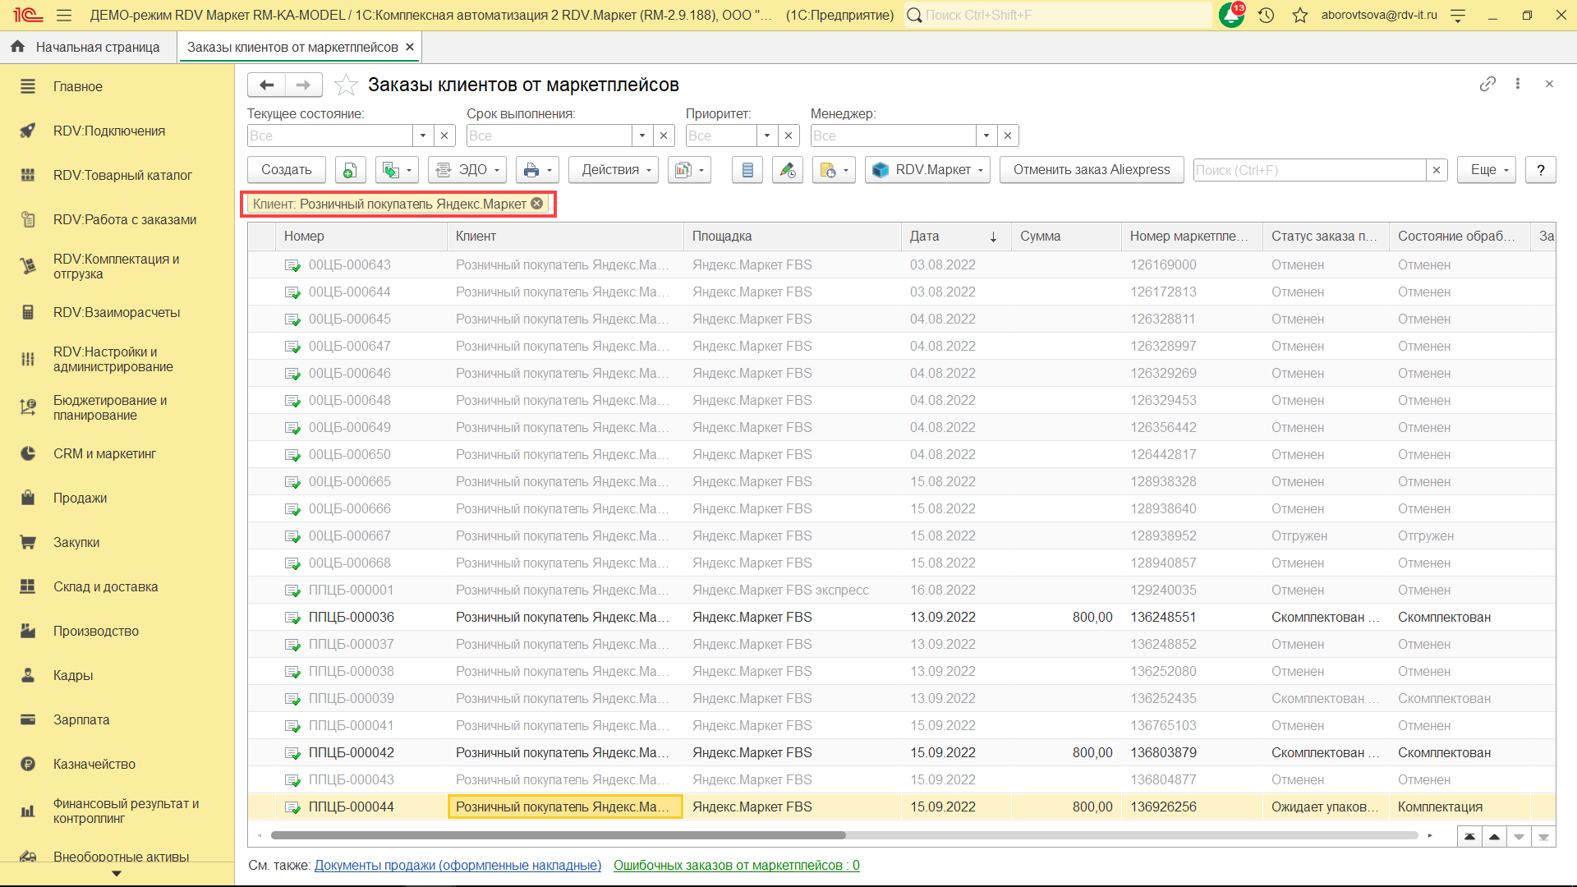Click the blue list view icon
This screenshot has height=887, width=1577.
[747, 170]
